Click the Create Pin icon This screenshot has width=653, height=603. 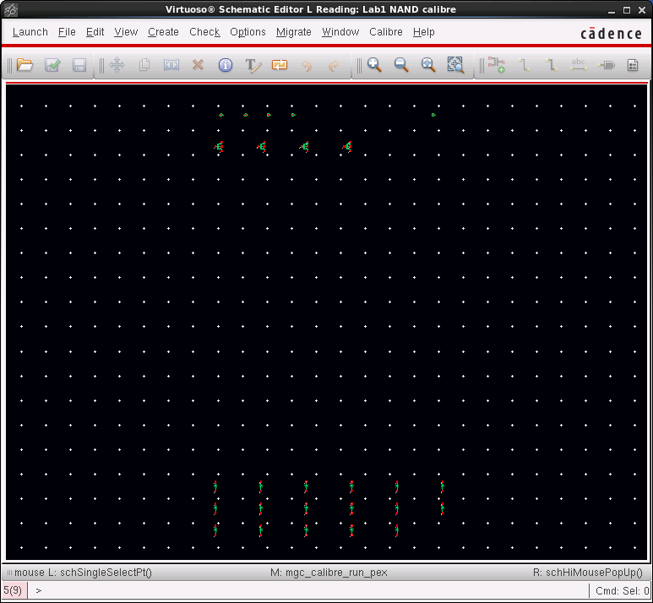606,65
